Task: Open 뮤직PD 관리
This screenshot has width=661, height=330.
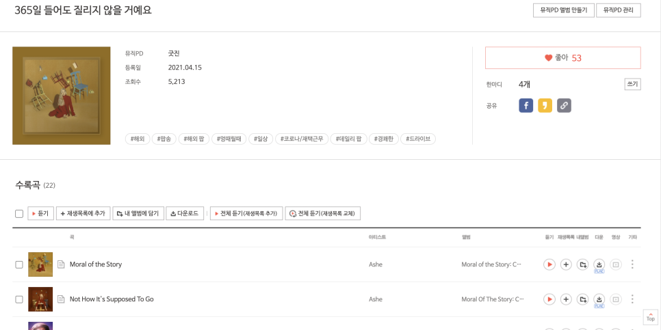Action: point(619,10)
